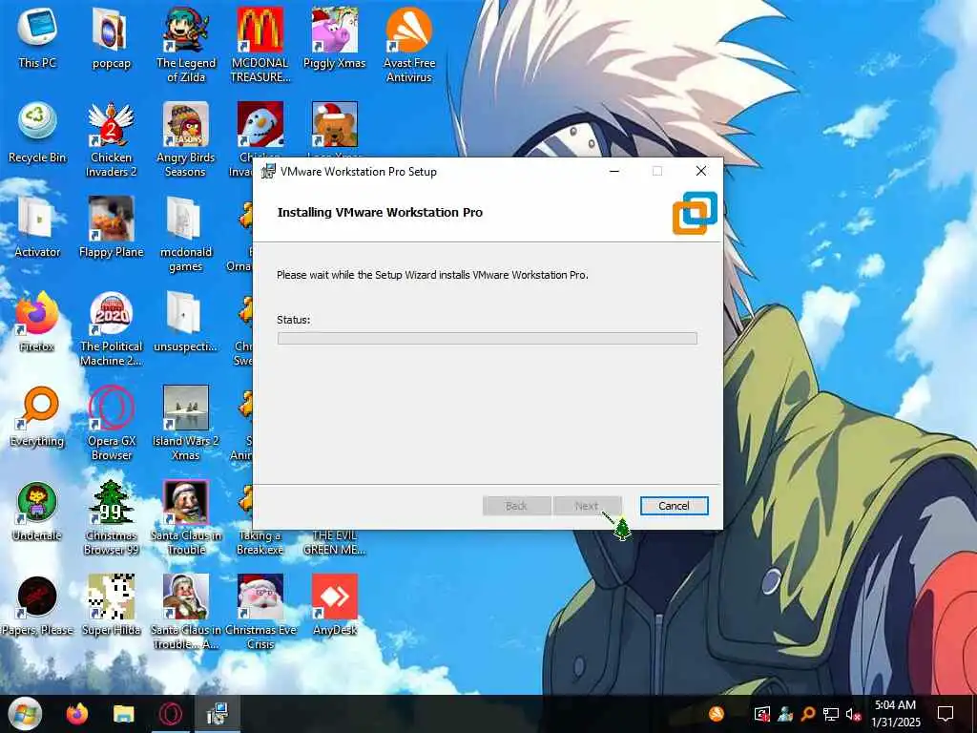Click the user accounts tray icon

(785, 714)
